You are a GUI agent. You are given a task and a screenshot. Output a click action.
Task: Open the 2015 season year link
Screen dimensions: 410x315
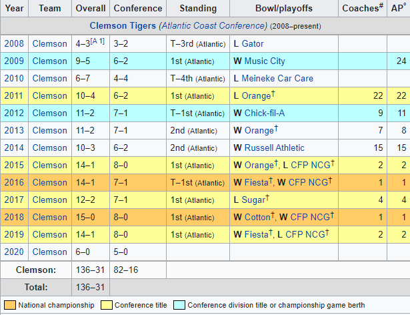point(14,165)
